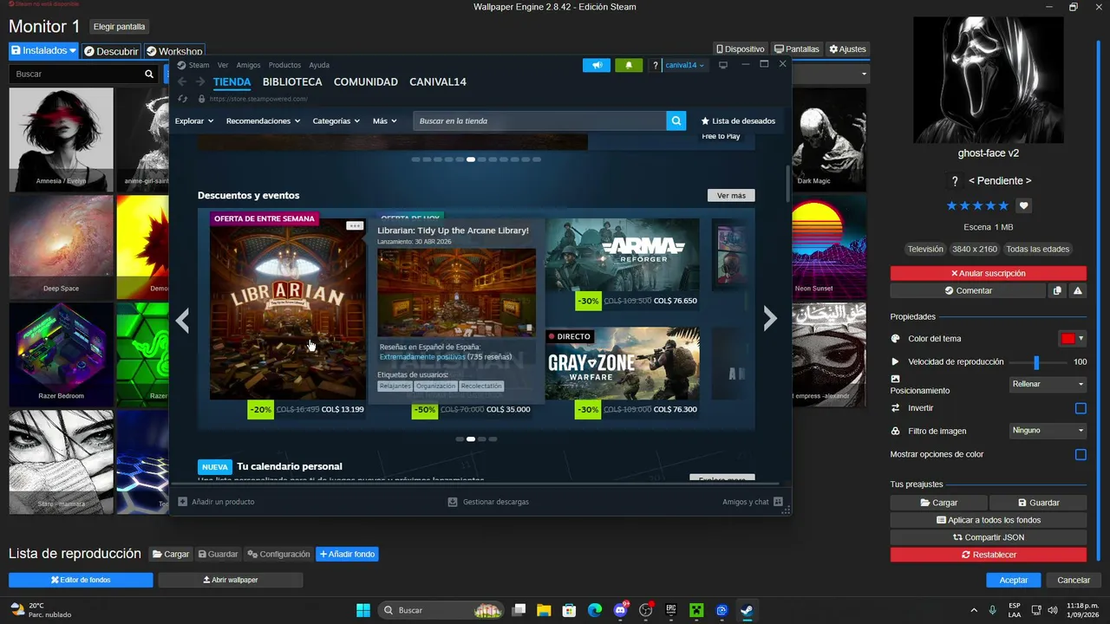This screenshot has width=1110, height=624.
Task: Open the Editor de fondos
Action: [x=81, y=580]
